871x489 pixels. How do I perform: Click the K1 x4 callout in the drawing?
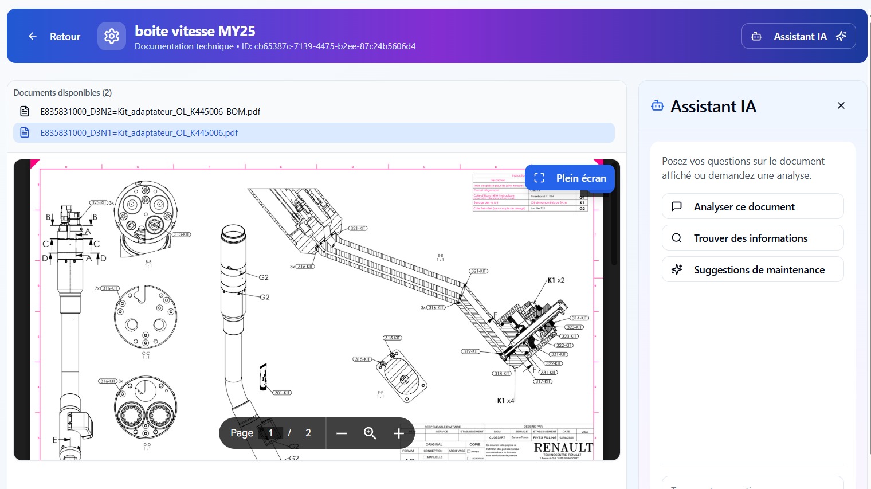coord(506,401)
